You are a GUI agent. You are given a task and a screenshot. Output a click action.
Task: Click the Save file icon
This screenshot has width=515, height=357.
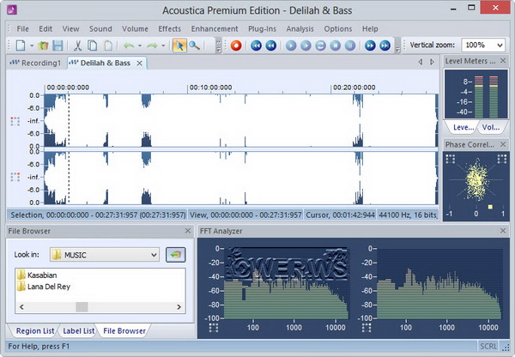tap(58, 45)
